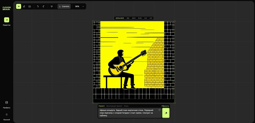Click the help question mark in prompt box
Image resolution: width=255 pixels, height=123 pixels.
coord(159,110)
